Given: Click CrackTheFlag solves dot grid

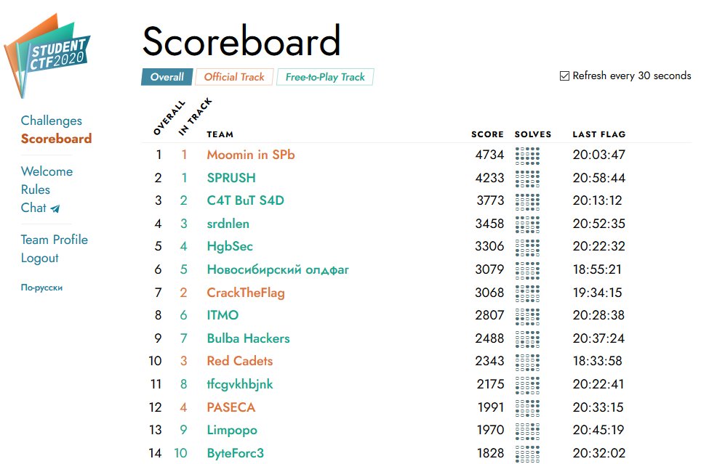Looking at the screenshot, I should point(527,293).
